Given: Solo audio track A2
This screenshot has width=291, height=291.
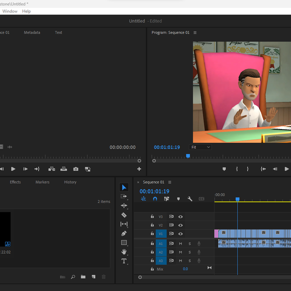Looking at the screenshot, I should tap(190, 252).
